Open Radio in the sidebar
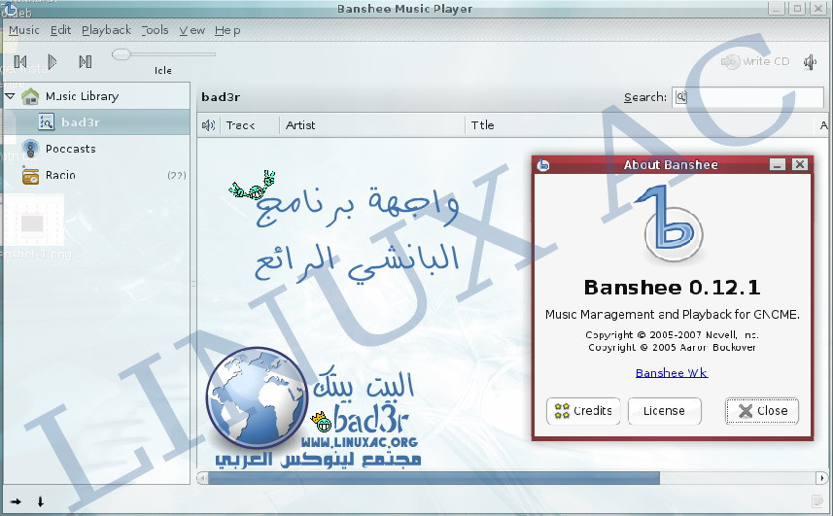Screen dimensions: 833x516 (x=60, y=175)
